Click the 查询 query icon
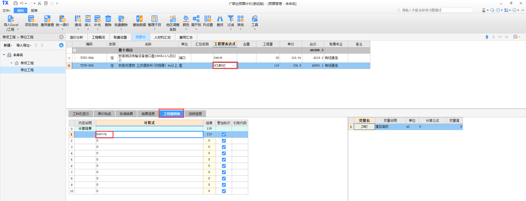Viewport: 526px width, 201px height. coord(78,19)
